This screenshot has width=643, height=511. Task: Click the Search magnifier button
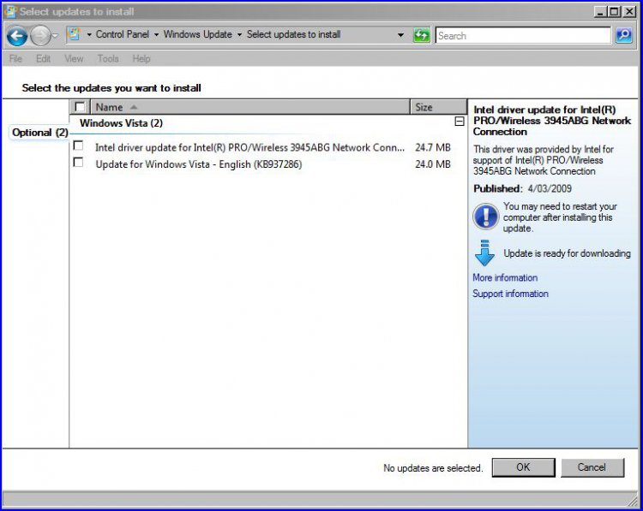[624, 35]
